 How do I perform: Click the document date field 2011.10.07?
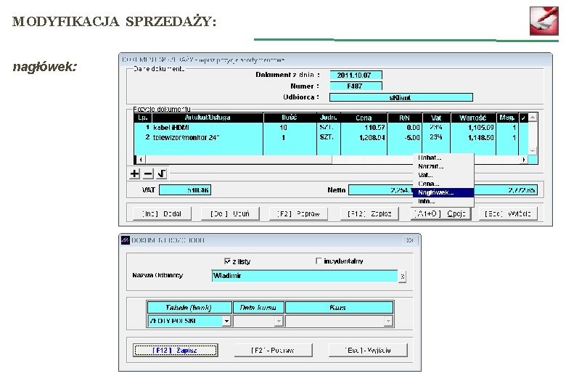pyautogui.click(x=356, y=75)
